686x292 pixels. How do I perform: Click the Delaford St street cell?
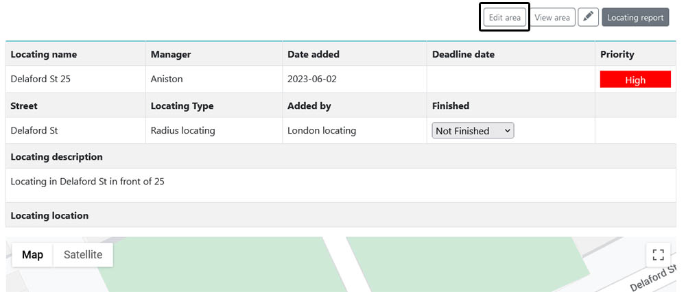[75, 130]
